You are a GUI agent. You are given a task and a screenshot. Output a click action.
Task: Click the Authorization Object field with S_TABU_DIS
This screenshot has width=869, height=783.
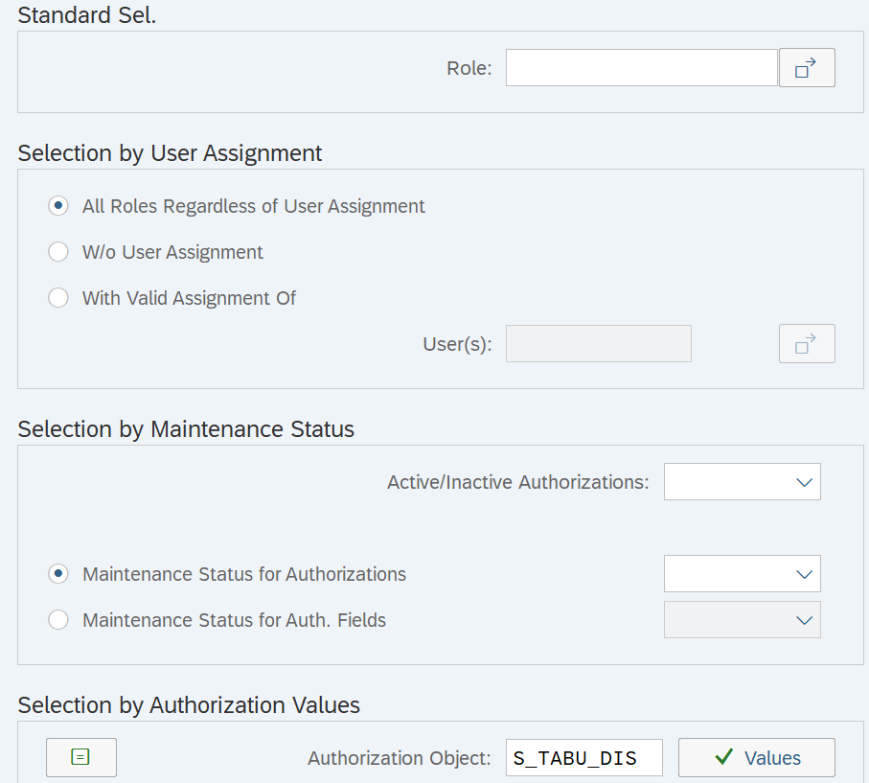(584, 757)
